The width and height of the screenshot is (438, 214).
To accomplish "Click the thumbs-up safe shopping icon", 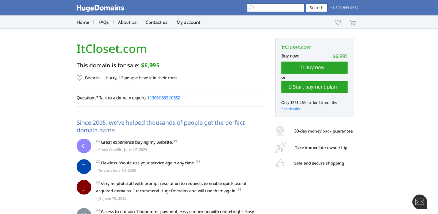I will [280, 163].
